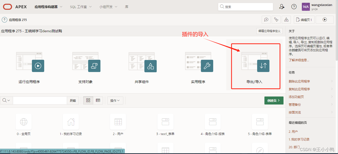338x154 pixels.
Task: Open the feedback comment-plus icon
Action: pos(266,19)
